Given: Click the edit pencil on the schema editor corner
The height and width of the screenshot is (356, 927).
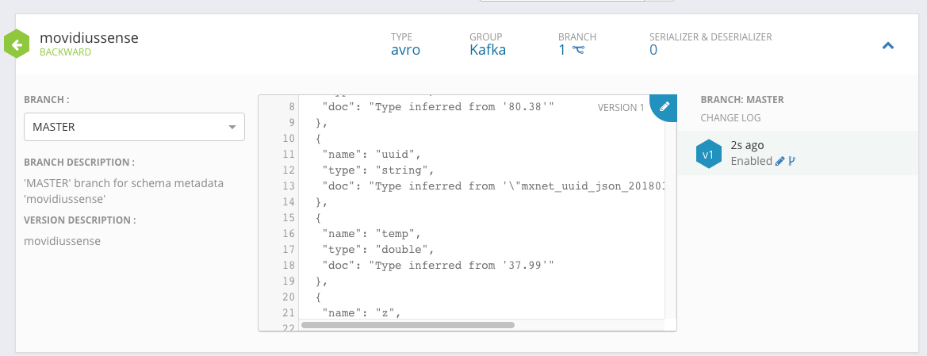Looking at the screenshot, I should tap(665, 106).
